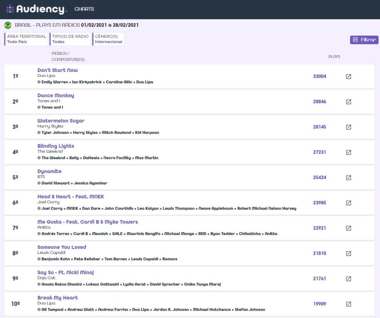Open external link icon for Break My Heart
The width and height of the screenshot is (380, 318).
348,304
